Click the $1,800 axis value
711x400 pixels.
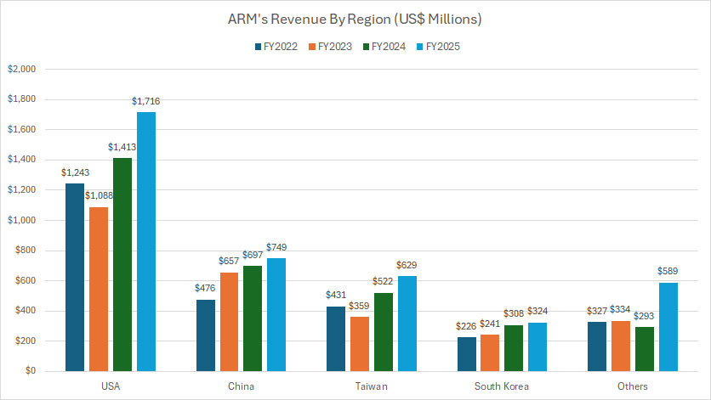point(22,99)
